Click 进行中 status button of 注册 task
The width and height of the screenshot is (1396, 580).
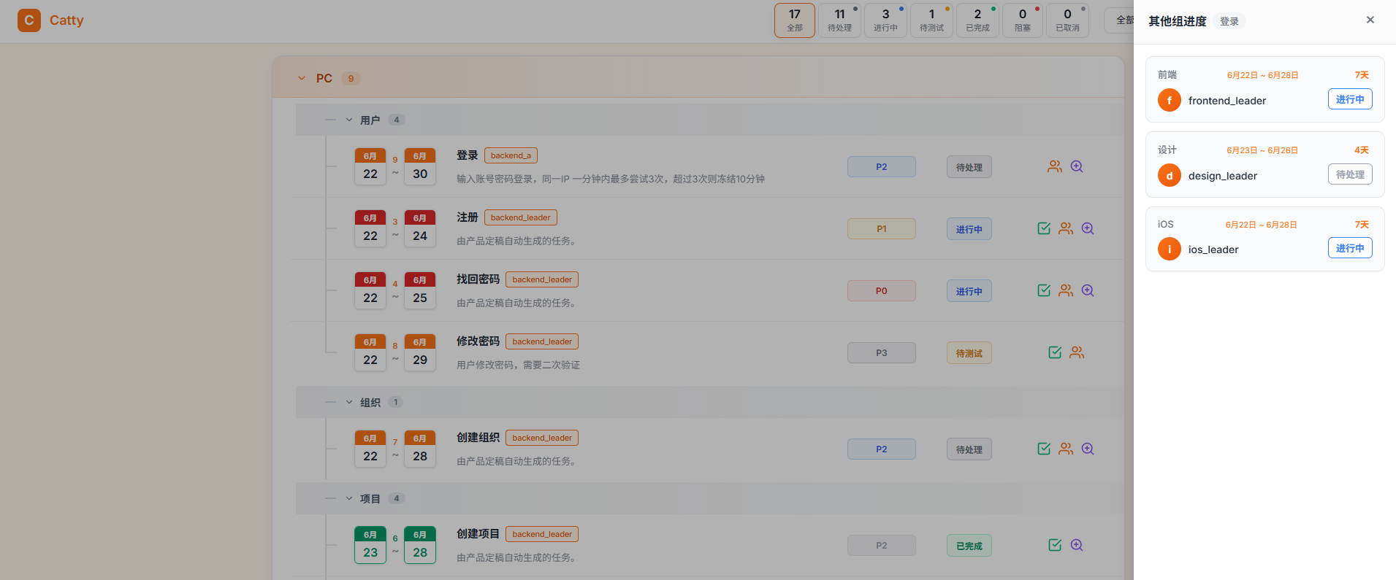(969, 229)
